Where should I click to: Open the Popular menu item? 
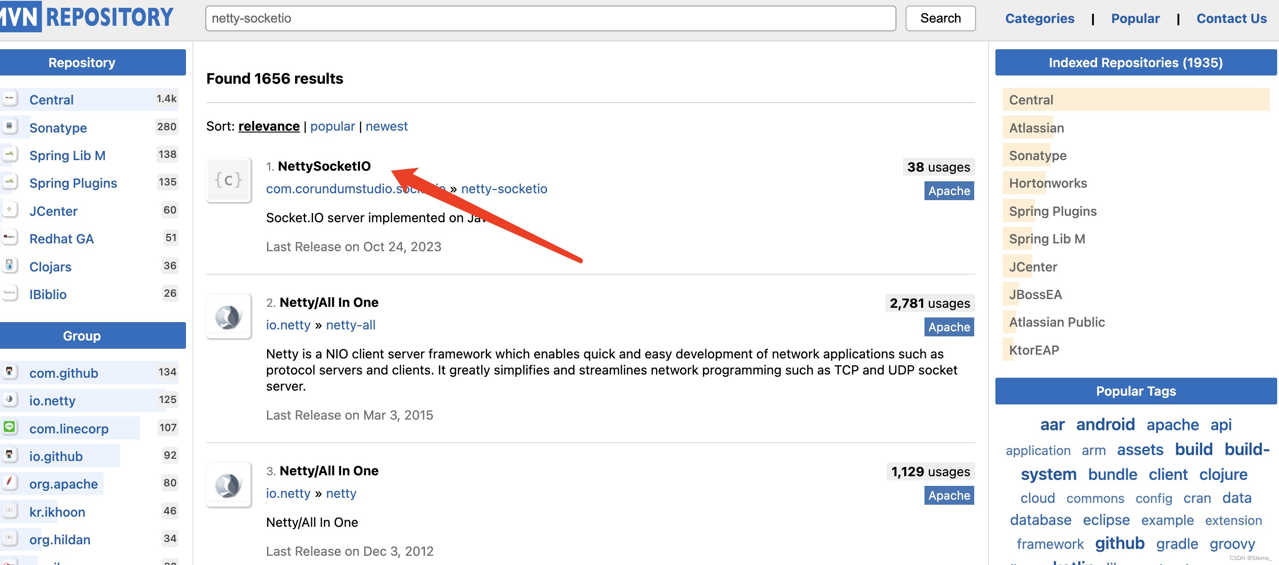pos(1135,18)
